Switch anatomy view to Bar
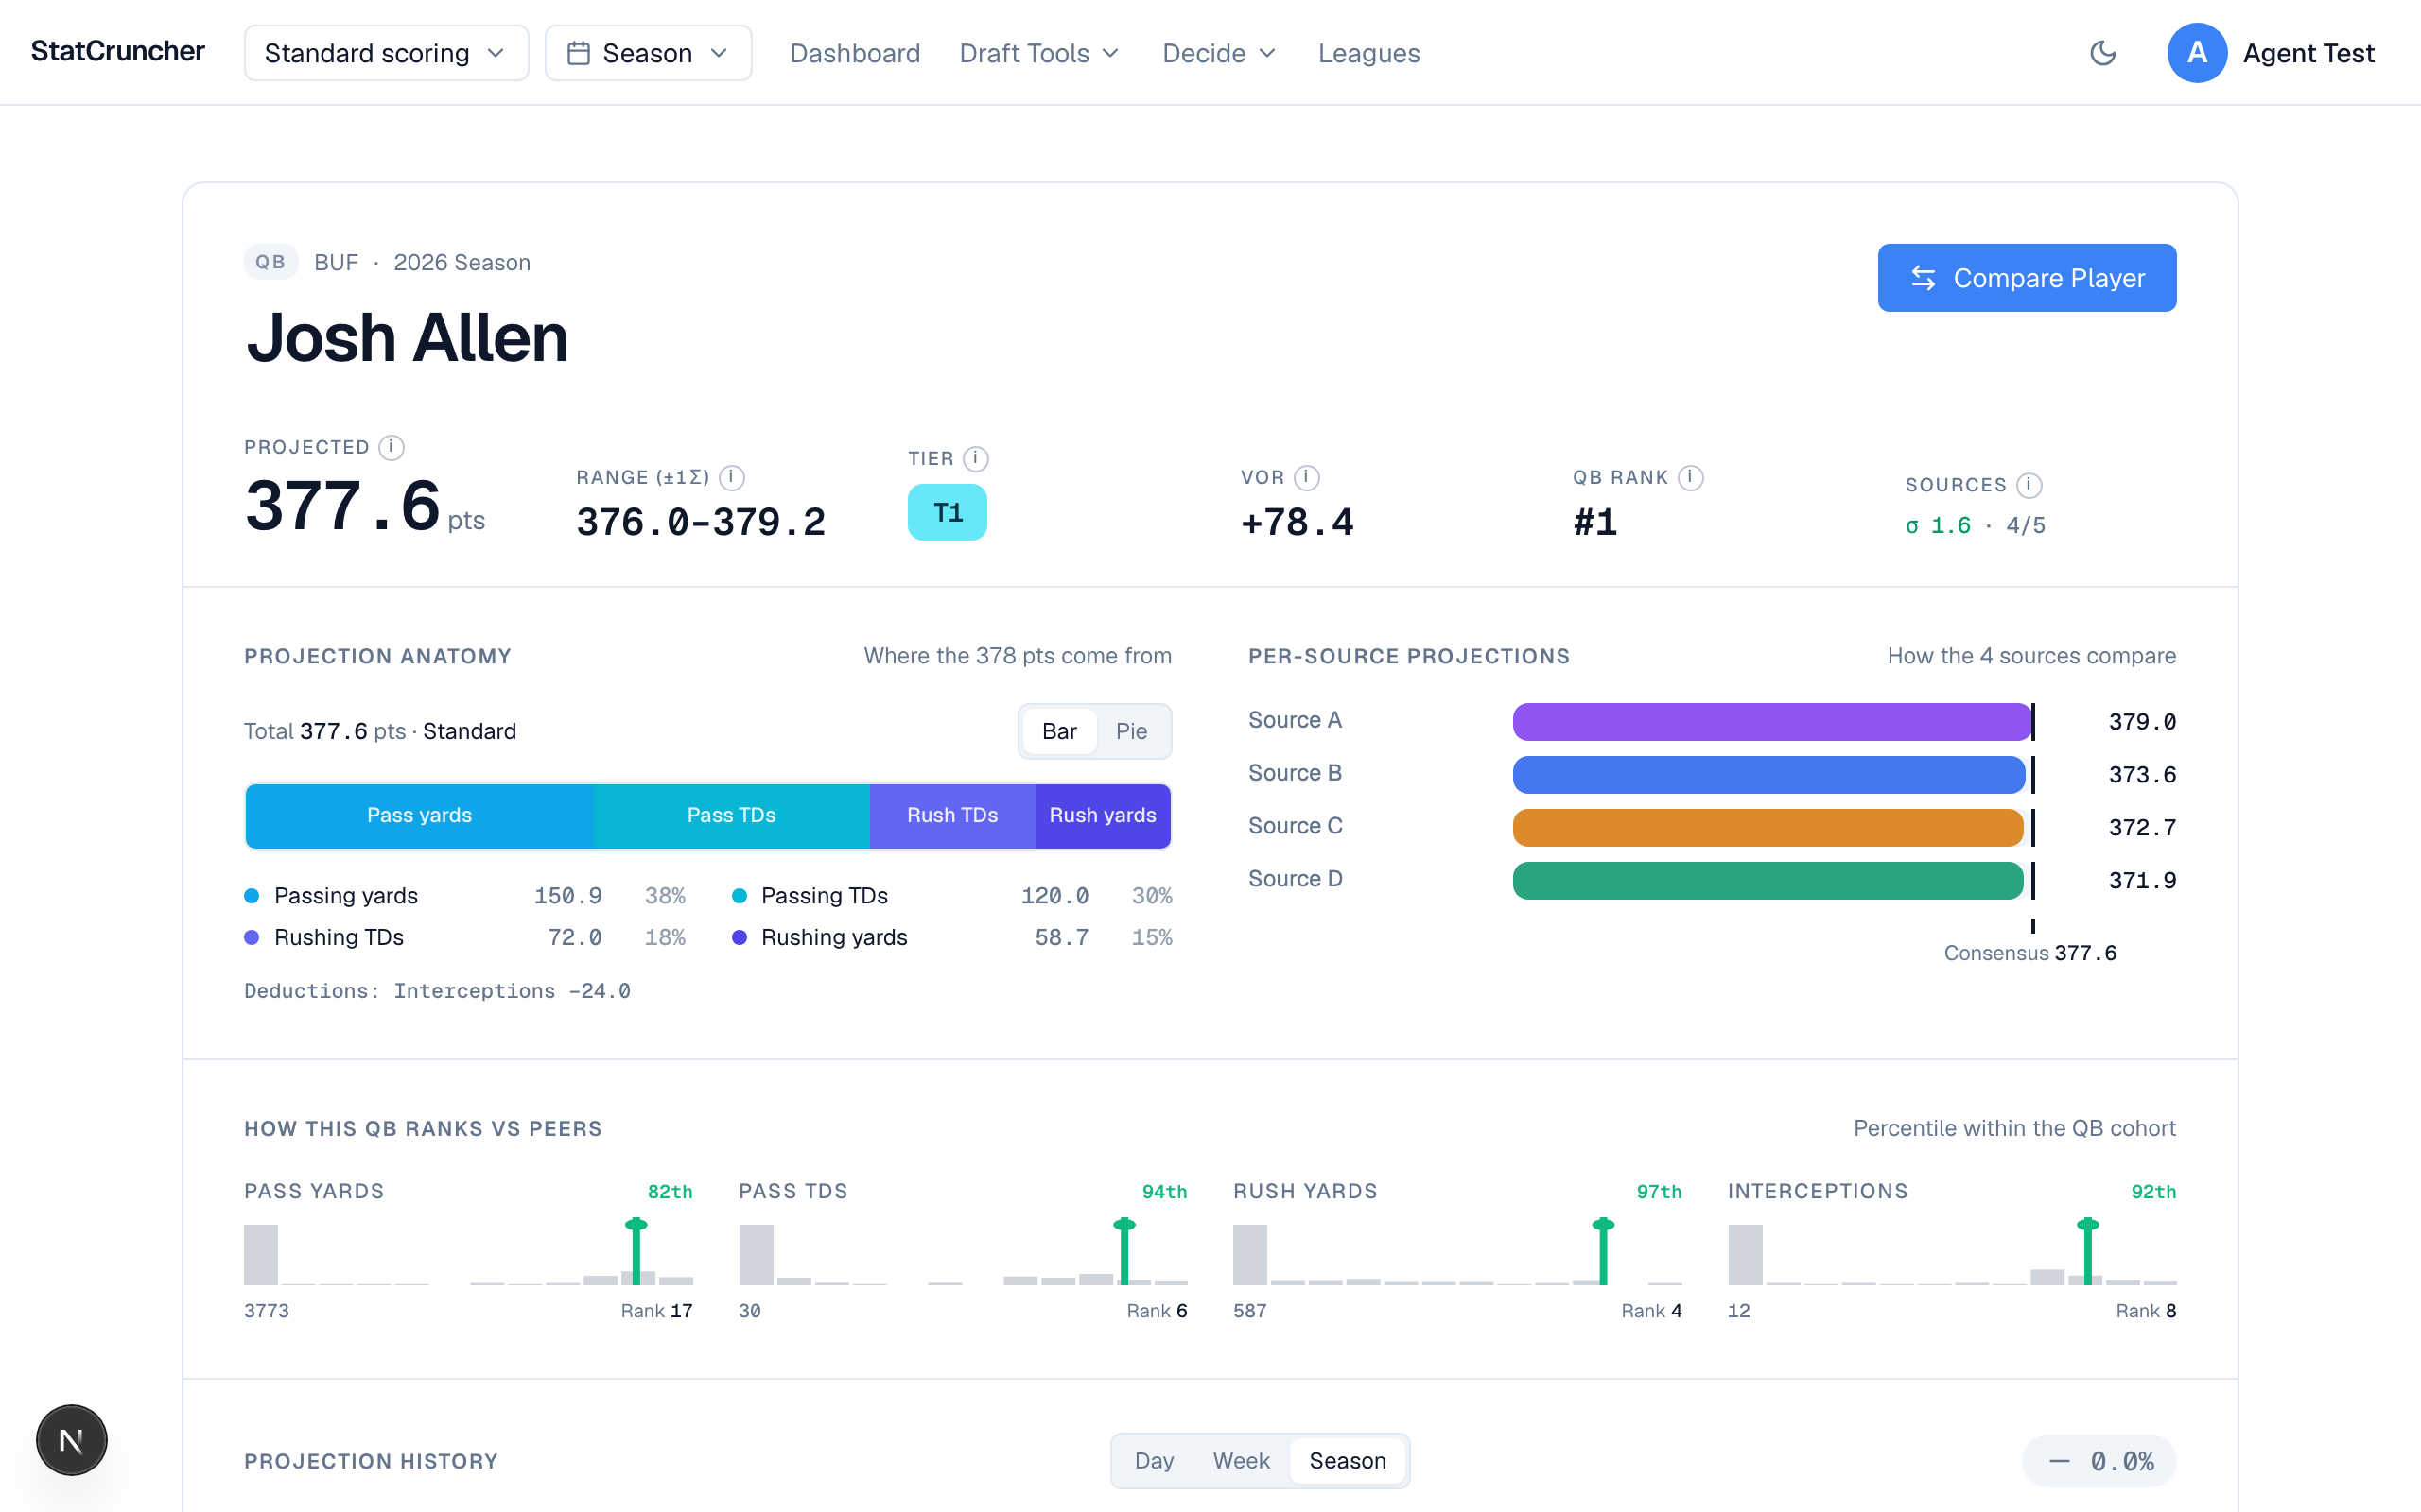2421x1512 pixels. pos(1059,731)
